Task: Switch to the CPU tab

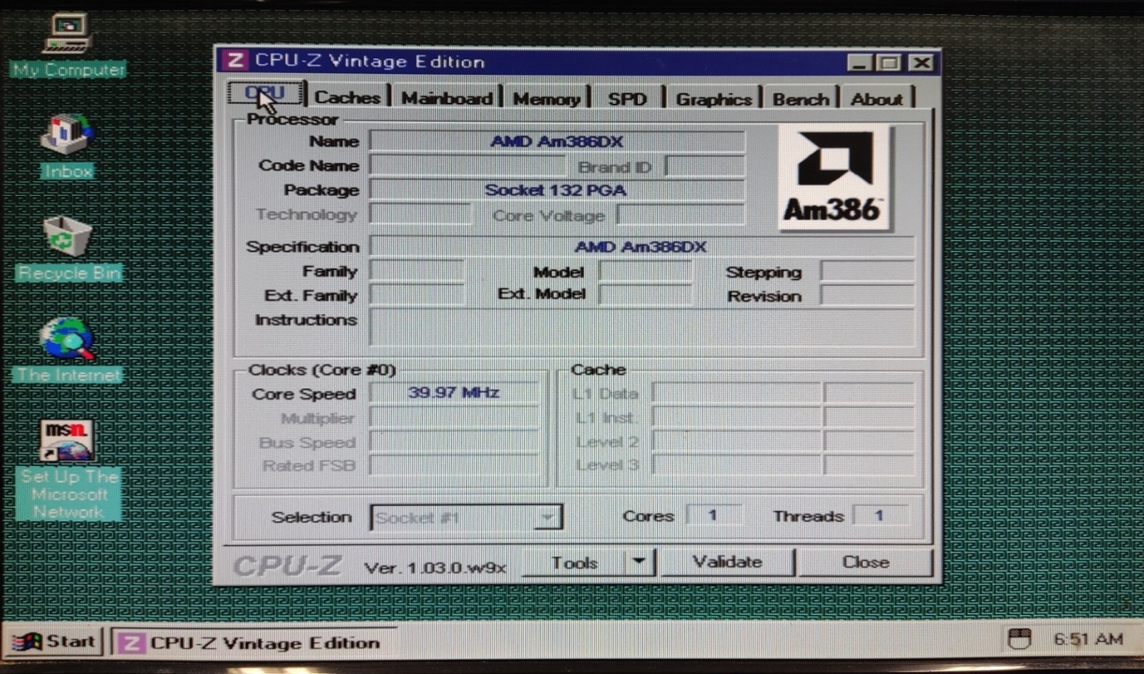Action: 265,94
